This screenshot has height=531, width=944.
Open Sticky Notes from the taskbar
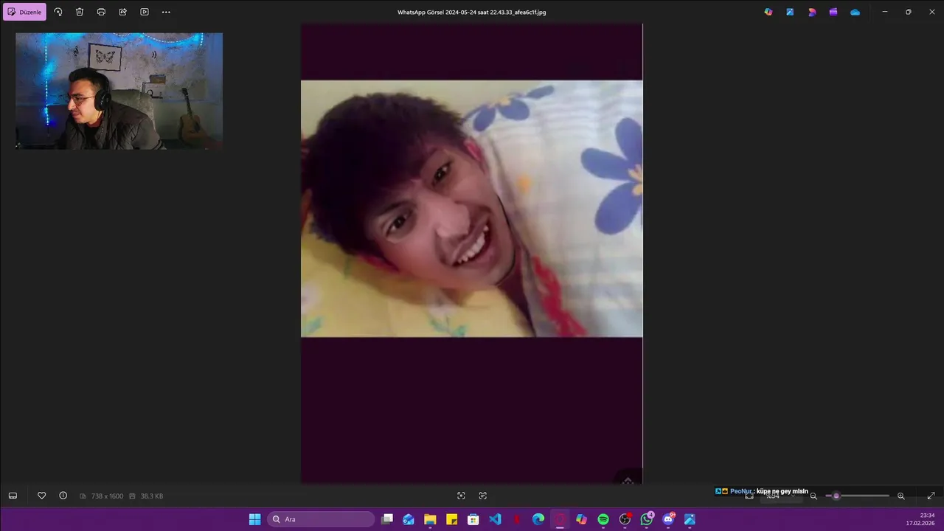tap(452, 519)
